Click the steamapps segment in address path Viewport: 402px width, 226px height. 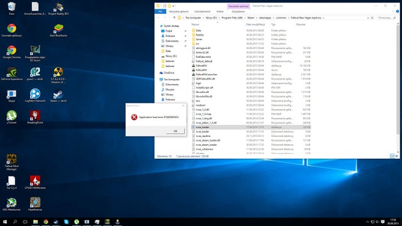(x=265, y=18)
